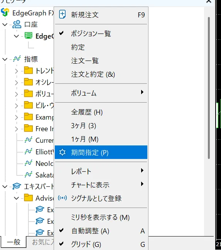Select the EdgeGraph FX root item text
This screenshot has height=250, width=221.
pyautogui.click(x=33, y=13)
